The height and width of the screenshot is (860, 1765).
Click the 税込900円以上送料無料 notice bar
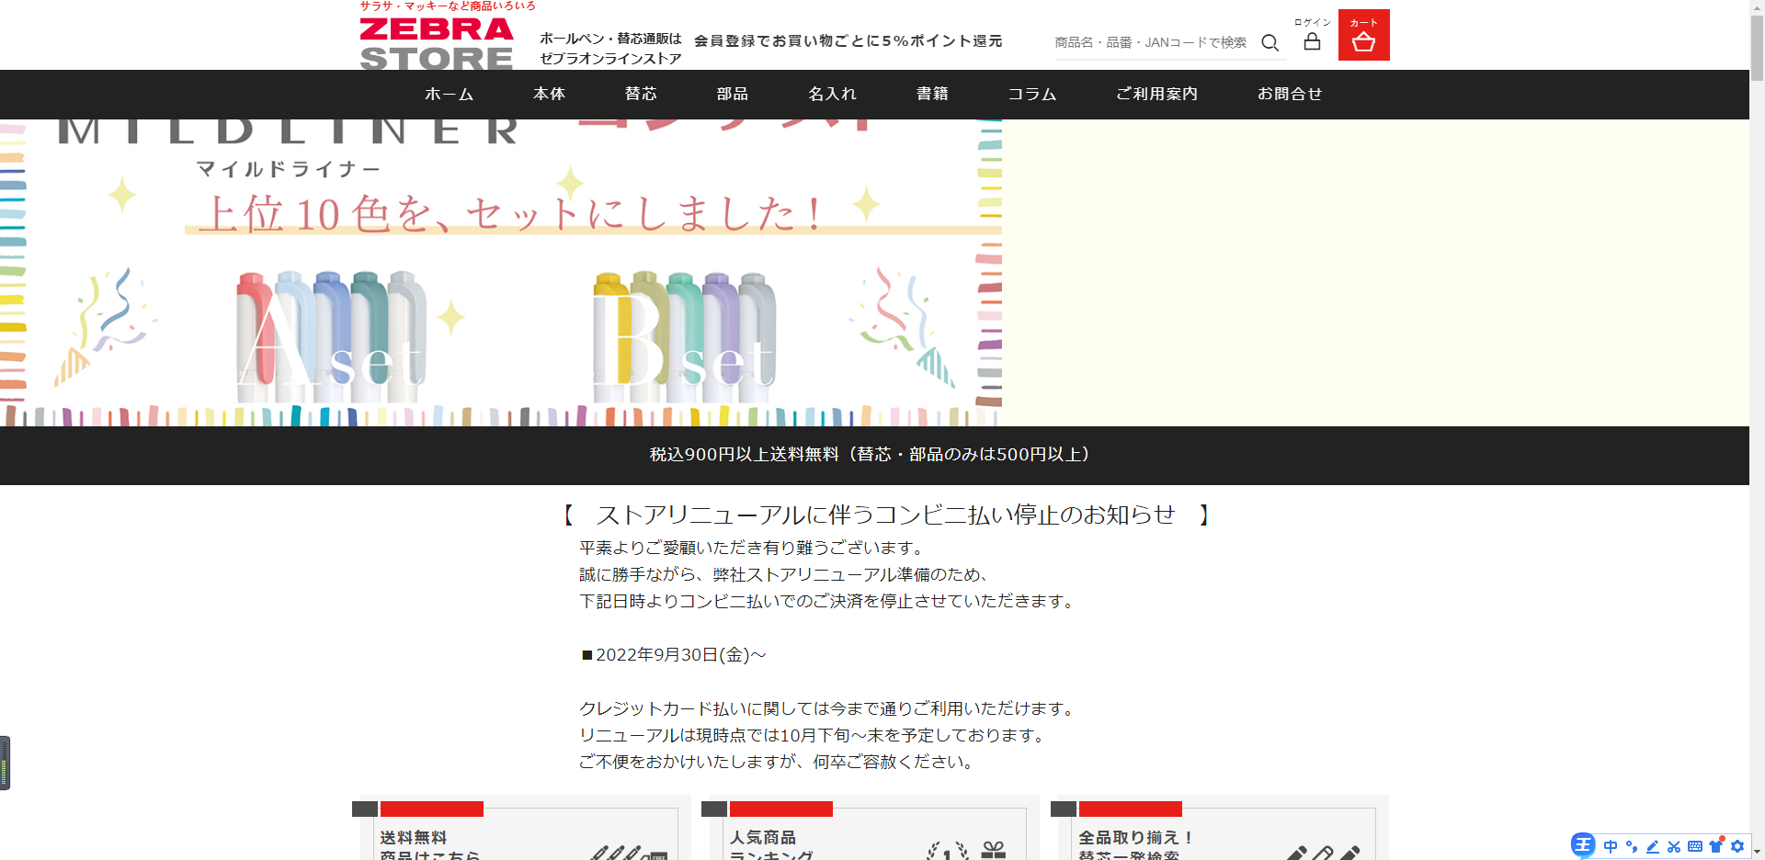click(874, 455)
